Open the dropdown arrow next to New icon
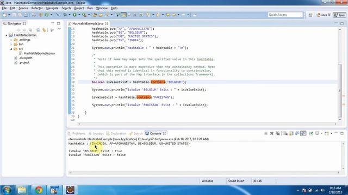This screenshot has height=195, width=348. 9,15
